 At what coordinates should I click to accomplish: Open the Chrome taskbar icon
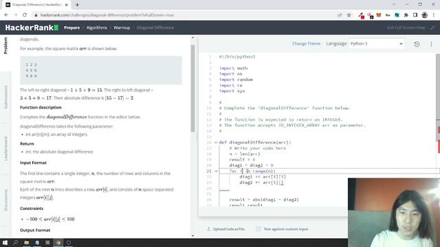58,242
